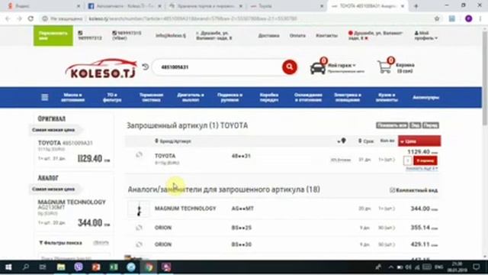Expand show more offers under TOYOTA price
The width and height of the screenshot is (488, 275).
pos(422,168)
